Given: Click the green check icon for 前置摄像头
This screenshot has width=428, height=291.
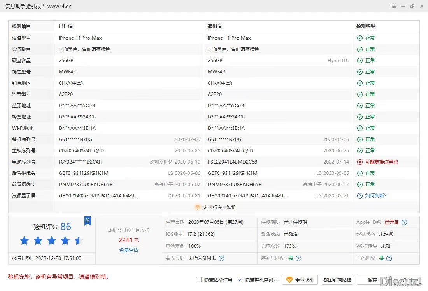Looking at the screenshot, I should pyautogui.click(x=360, y=185).
